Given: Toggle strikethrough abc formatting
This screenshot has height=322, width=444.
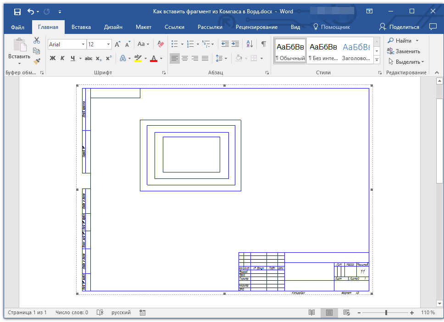Looking at the screenshot, I should (89, 58).
